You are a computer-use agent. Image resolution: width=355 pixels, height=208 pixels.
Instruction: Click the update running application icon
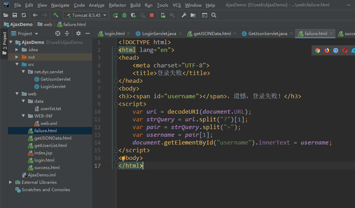(x=163, y=15)
